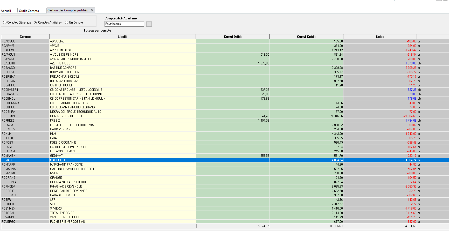Select the GARD VENDANGES row

tap(225, 129)
